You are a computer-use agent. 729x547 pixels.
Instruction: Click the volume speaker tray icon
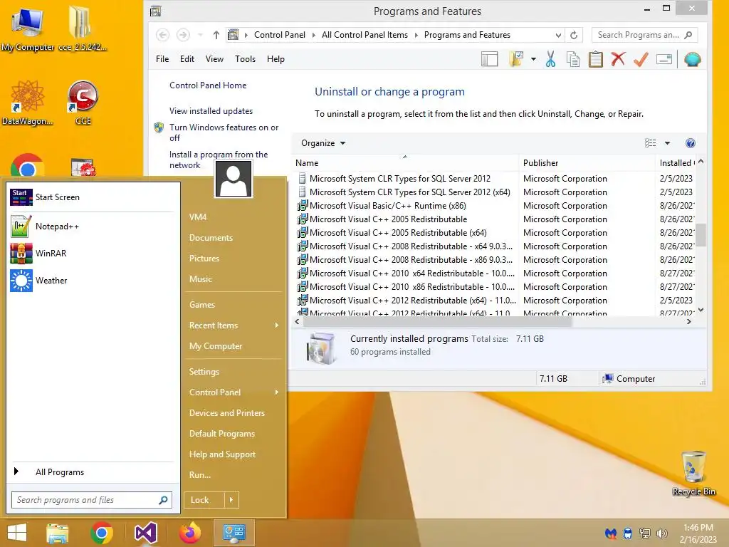tap(661, 533)
